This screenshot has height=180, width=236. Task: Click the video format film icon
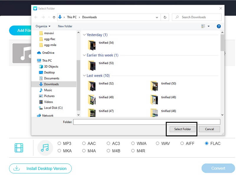pos(19,148)
